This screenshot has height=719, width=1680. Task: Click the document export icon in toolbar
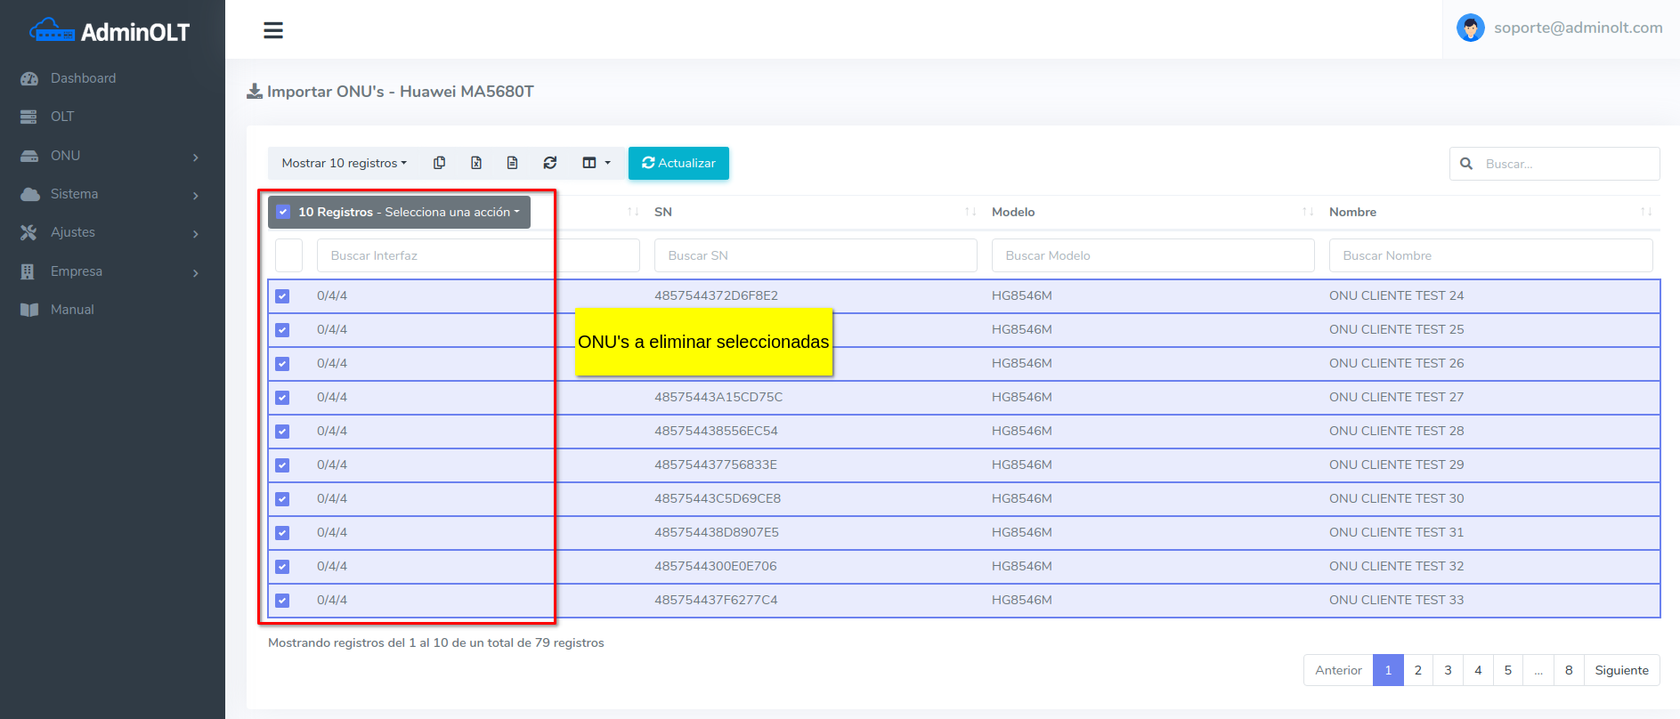tap(512, 163)
